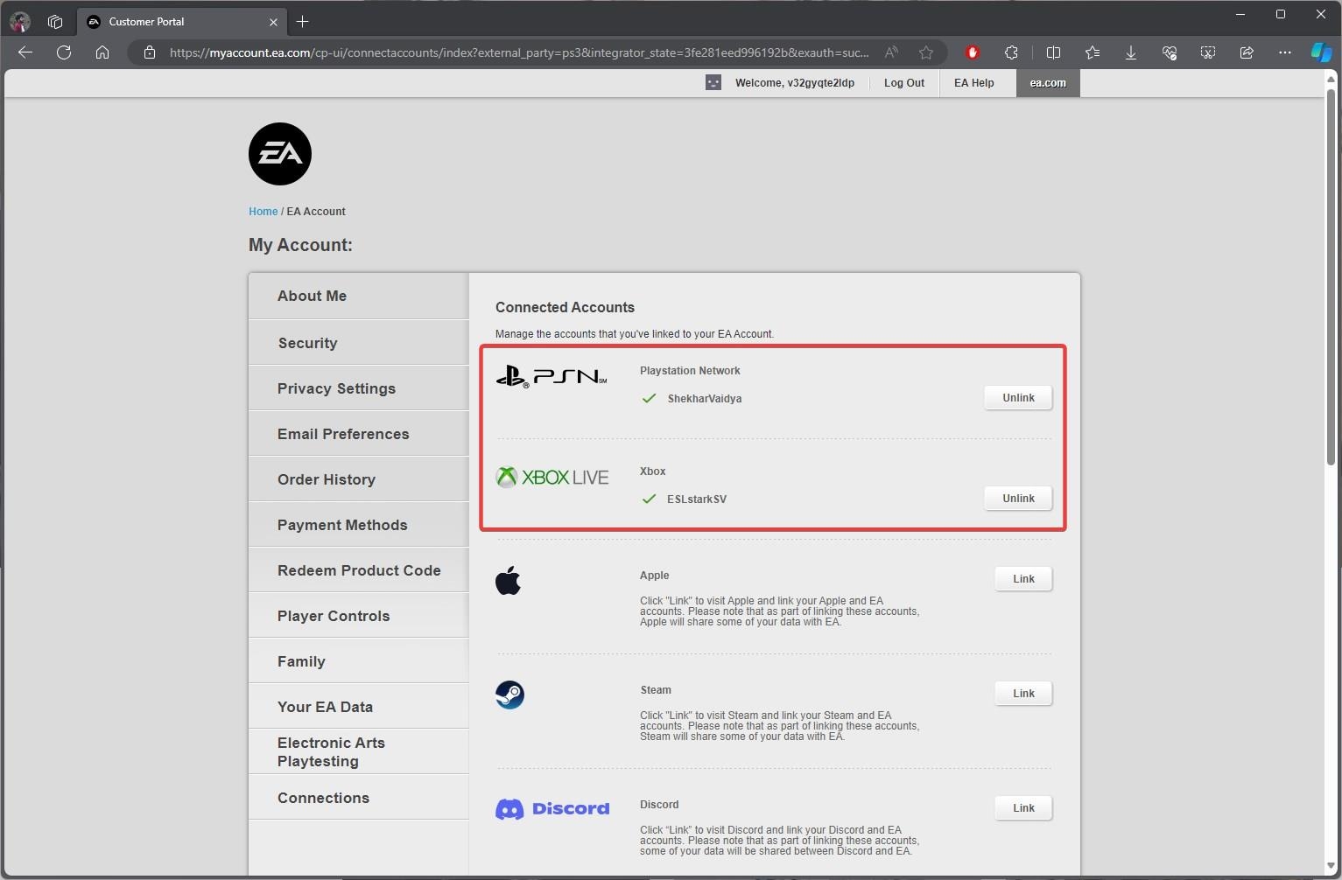The width and height of the screenshot is (1342, 880).
Task: Click the Discord logo
Action: pyautogui.click(x=552, y=808)
